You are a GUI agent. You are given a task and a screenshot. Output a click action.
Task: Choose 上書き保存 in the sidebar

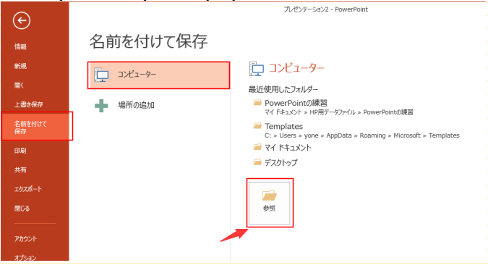(x=28, y=104)
